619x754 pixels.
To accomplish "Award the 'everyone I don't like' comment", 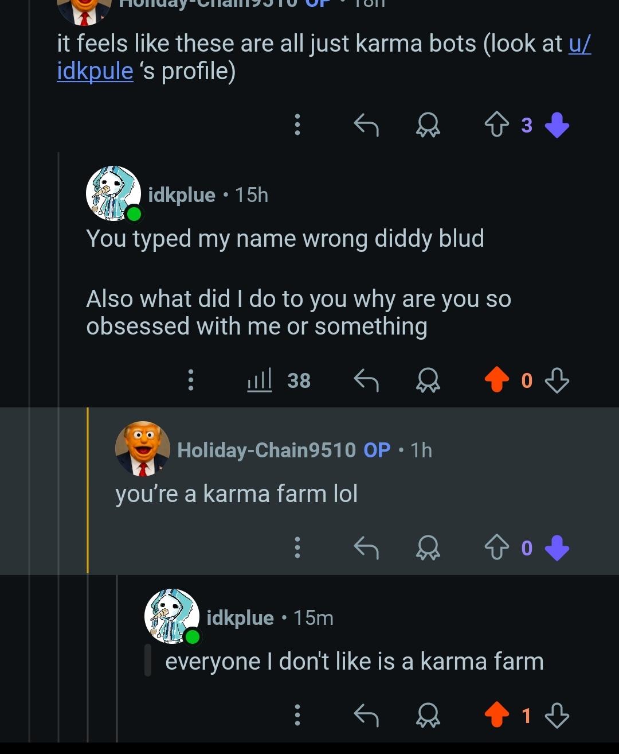I will [x=428, y=716].
